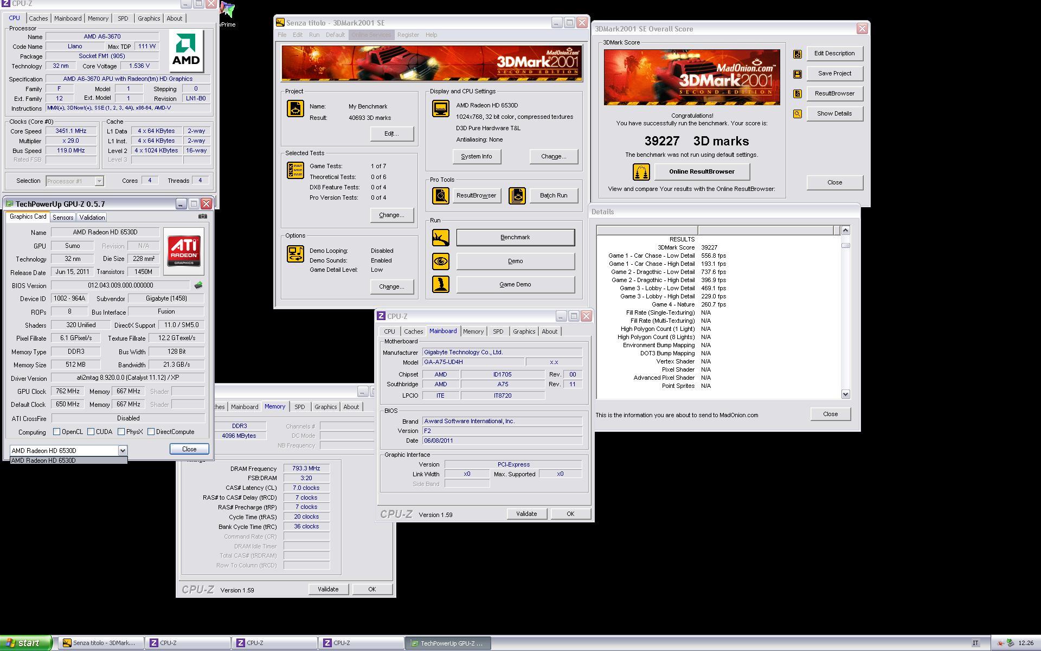Screen dimensions: 1041x651
Task: Click the IT language indicator in tray
Action: [975, 643]
